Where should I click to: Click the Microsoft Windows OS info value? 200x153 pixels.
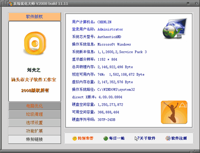(114, 44)
